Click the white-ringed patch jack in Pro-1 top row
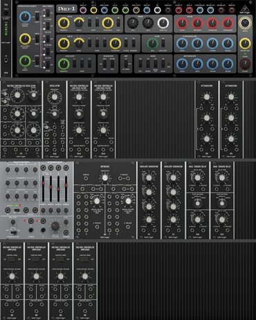Image resolution: width=256 pixels, height=320 pixels. (157, 10)
